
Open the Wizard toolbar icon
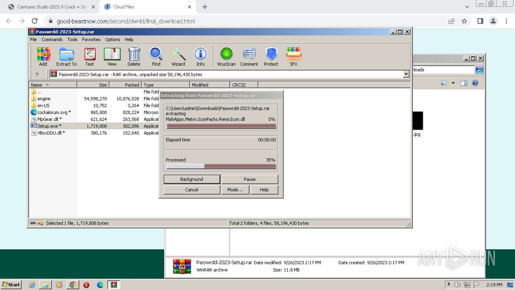coord(178,56)
